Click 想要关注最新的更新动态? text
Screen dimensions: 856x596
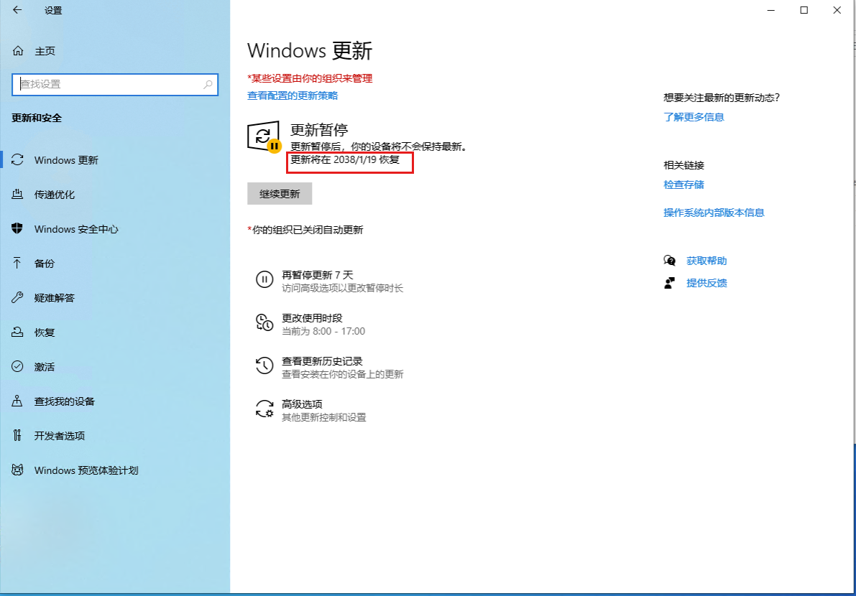pyautogui.click(x=722, y=98)
